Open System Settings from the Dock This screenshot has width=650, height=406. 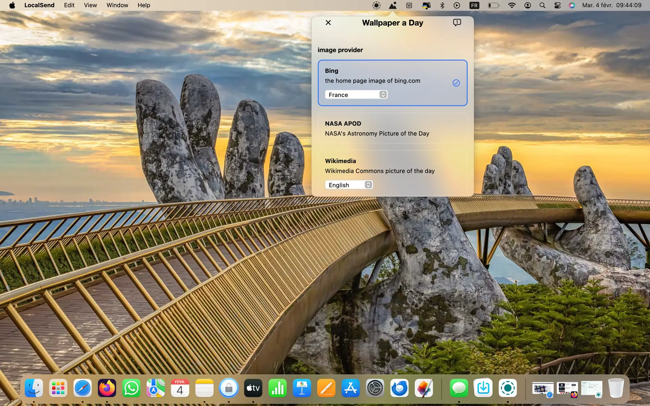pyautogui.click(x=375, y=388)
